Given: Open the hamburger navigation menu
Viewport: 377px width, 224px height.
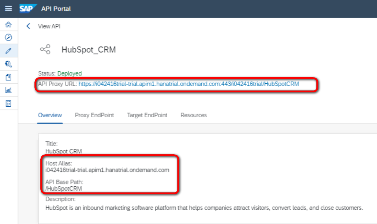Looking at the screenshot, I should pos(8,8).
